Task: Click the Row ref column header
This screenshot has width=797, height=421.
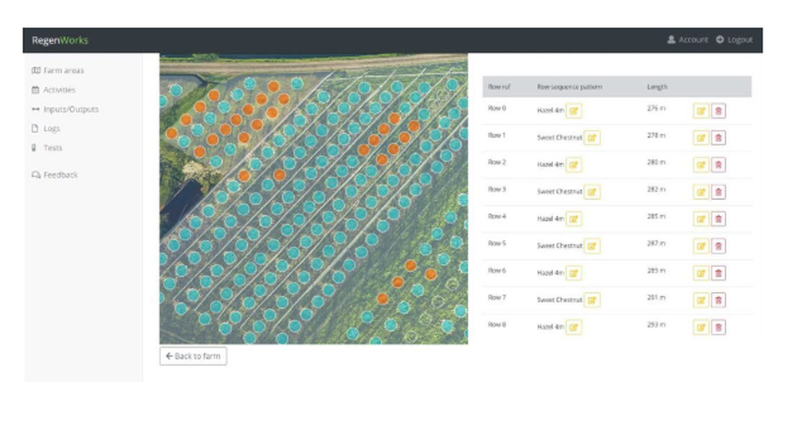Action: pos(499,87)
